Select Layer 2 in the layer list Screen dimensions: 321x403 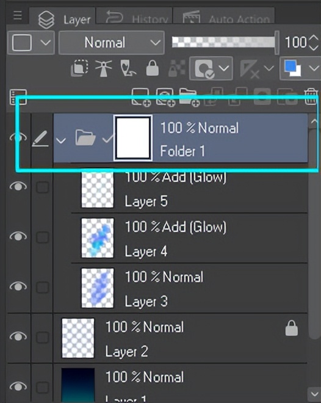(180, 338)
